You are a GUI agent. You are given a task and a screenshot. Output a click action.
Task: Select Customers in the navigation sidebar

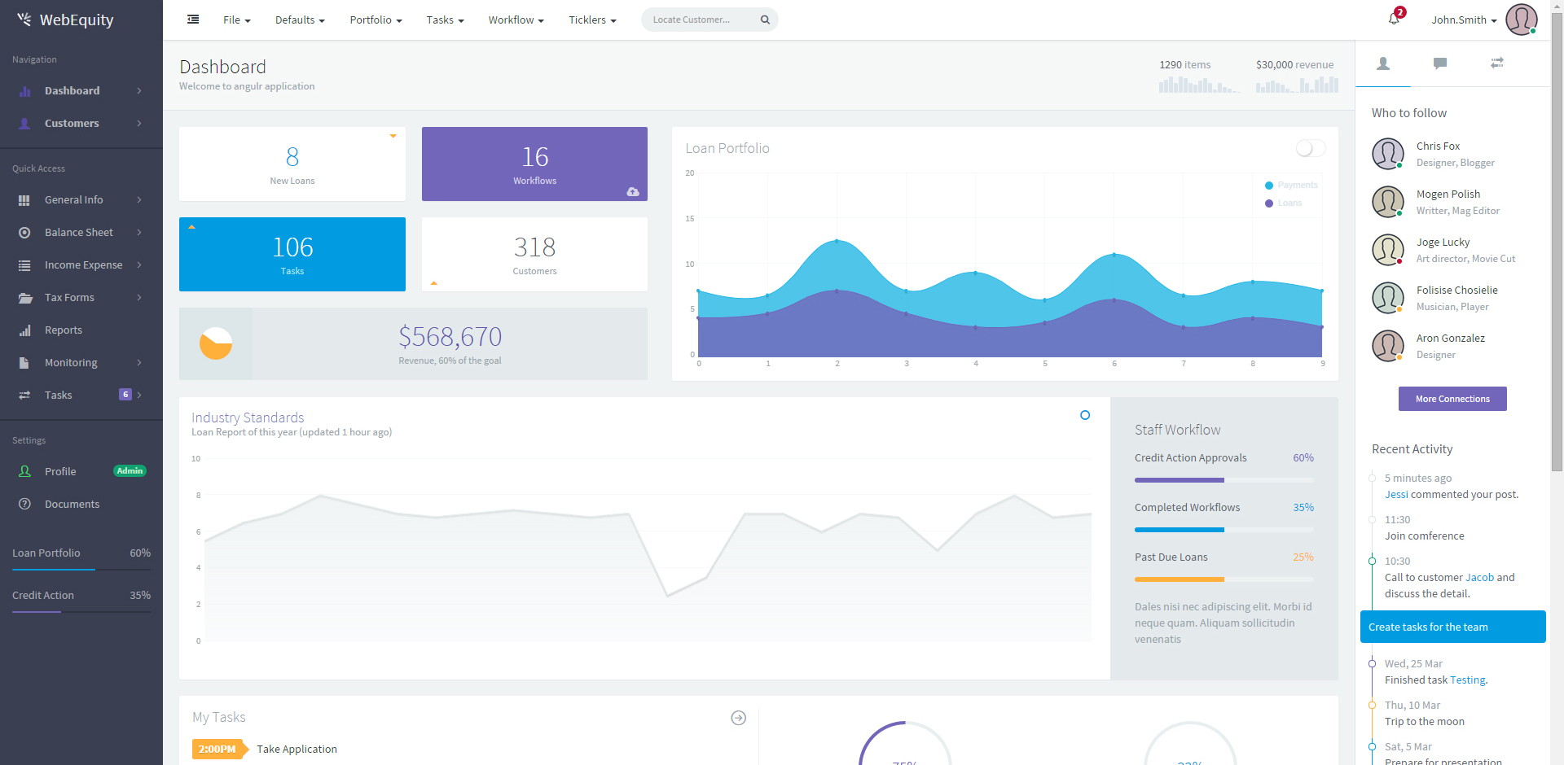click(72, 124)
